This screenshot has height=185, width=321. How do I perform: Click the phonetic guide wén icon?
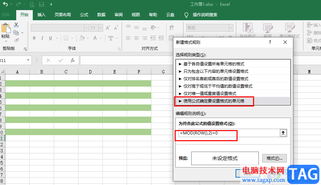pos(110,38)
